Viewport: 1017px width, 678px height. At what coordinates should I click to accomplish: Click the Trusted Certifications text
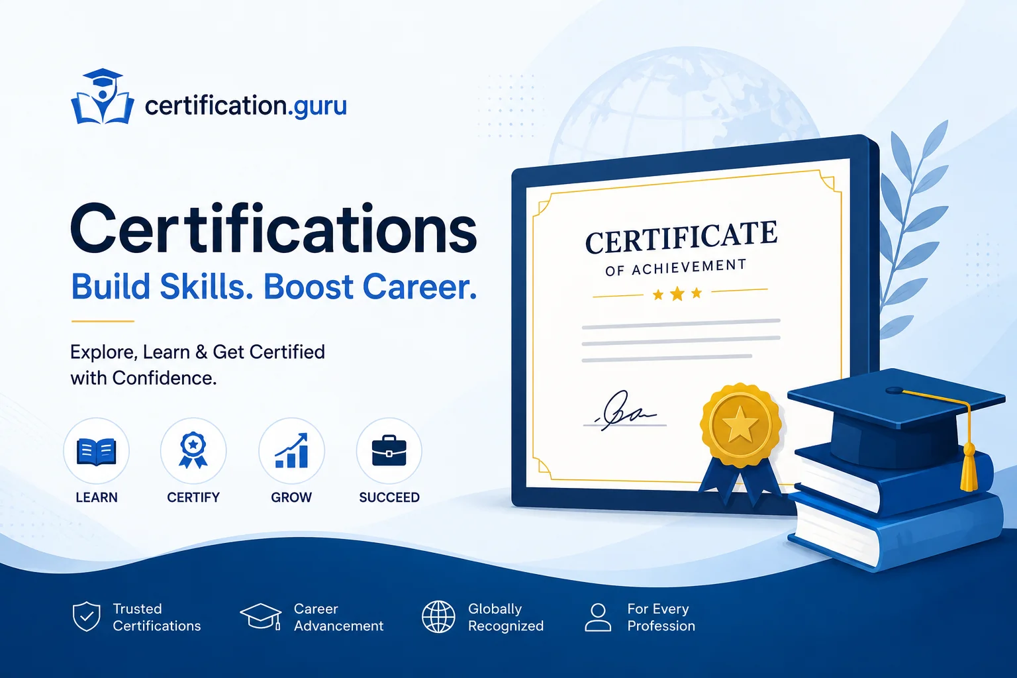tap(157, 617)
